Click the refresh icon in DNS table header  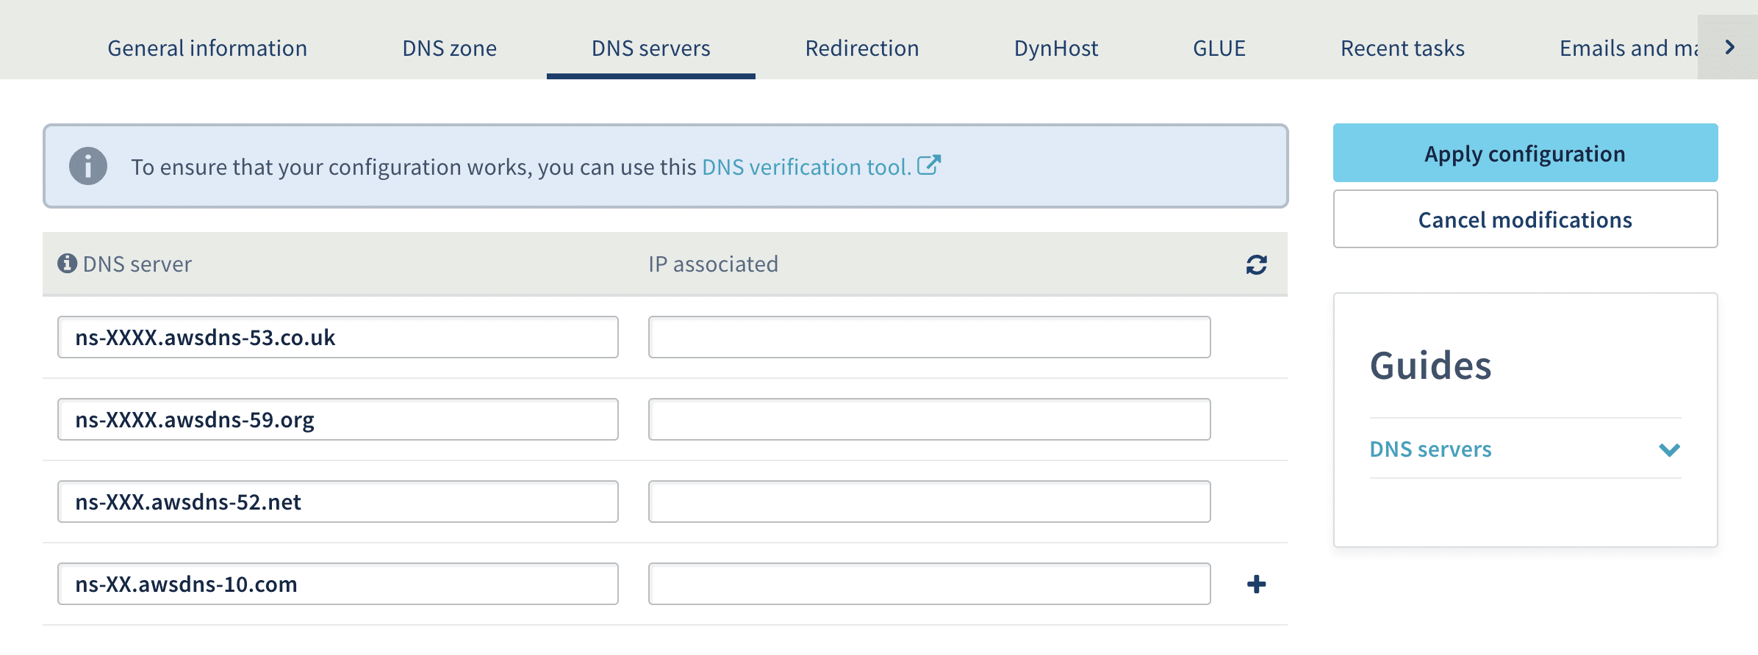(1256, 264)
